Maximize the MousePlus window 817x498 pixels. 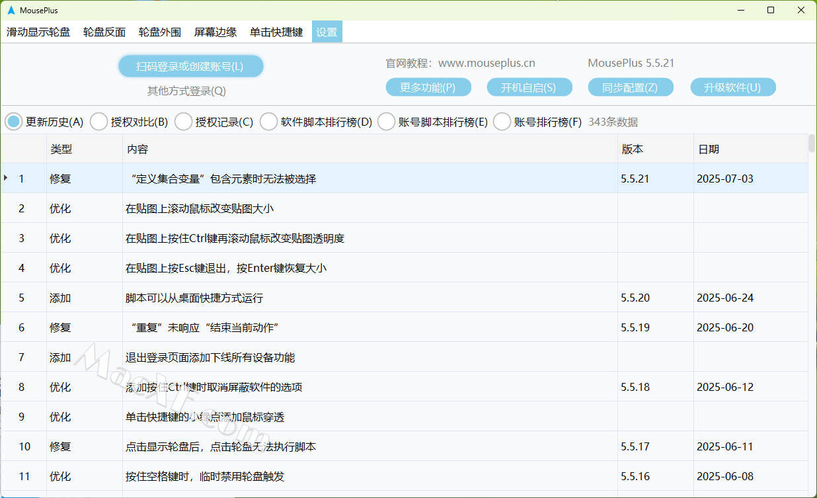click(x=771, y=10)
